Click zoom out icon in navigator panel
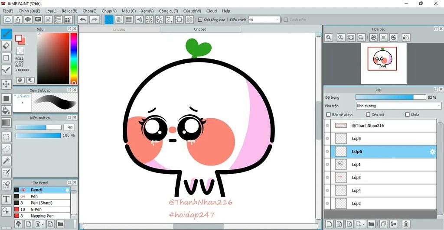Image resolution: width=444 pixels, height=230 pixels. [361, 37]
